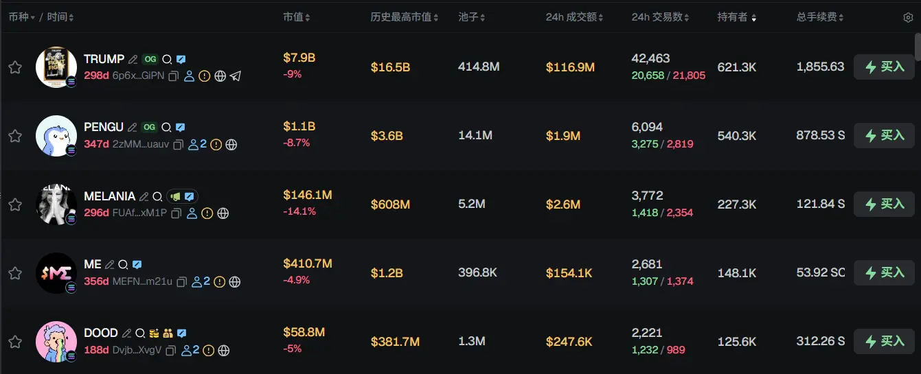Toggle the favorite star for MELANIA
This screenshot has width=921, height=374.
pos(15,204)
